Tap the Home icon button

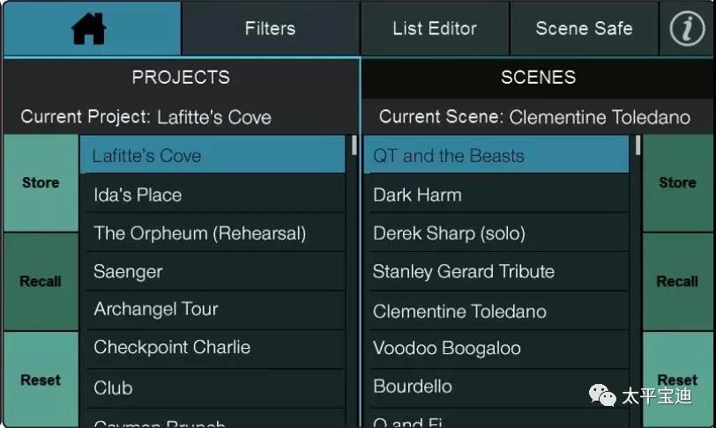tap(90, 28)
